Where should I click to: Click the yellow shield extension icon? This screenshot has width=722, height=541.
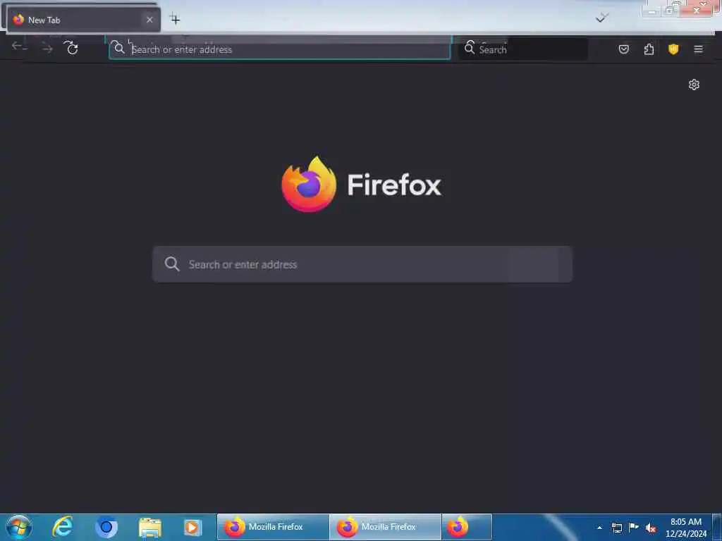click(x=673, y=49)
